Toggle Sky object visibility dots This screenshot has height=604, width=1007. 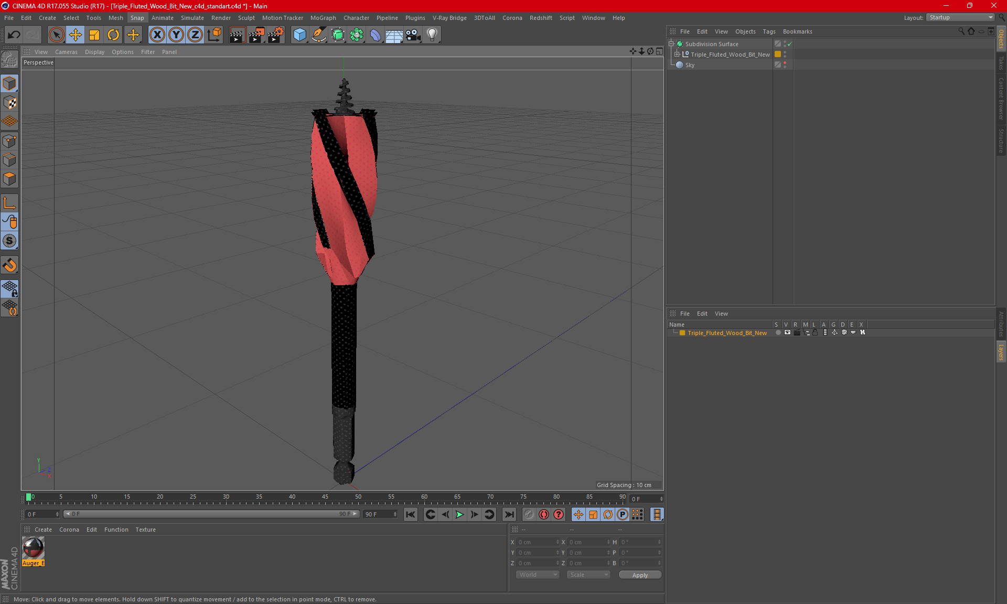(x=785, y=64)
